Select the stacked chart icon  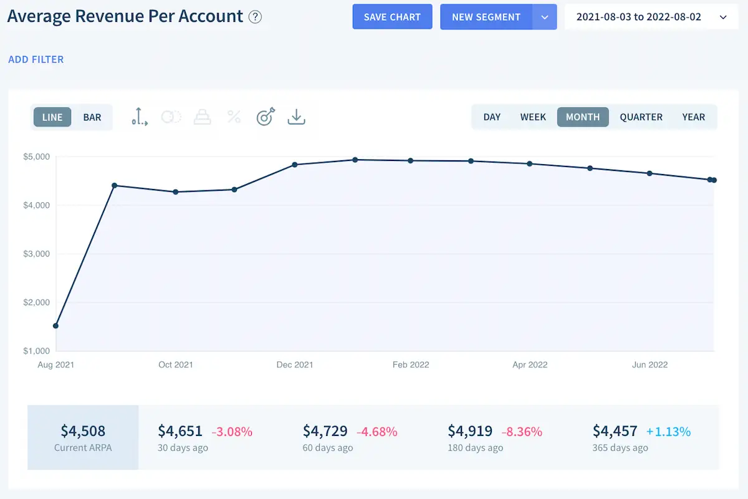tap(203, 117)
